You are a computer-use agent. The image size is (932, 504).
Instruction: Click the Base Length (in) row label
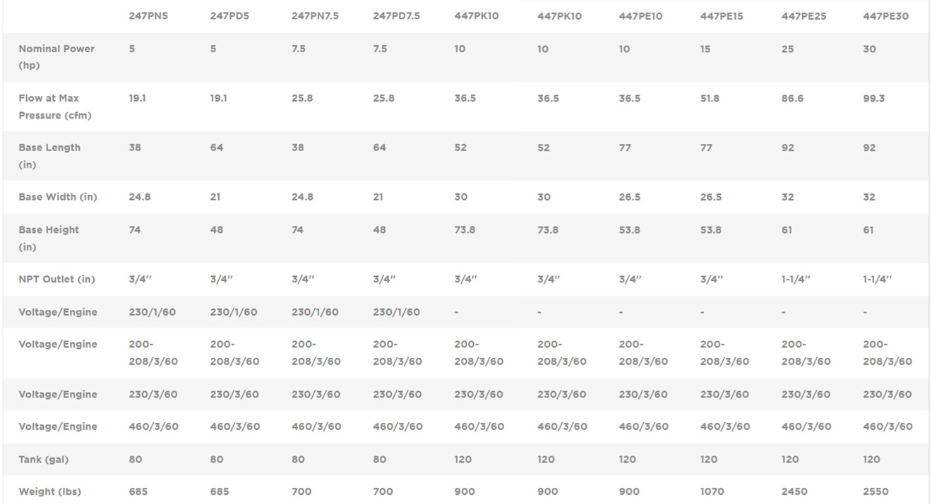pyautogui.click(x=49, y=156)
